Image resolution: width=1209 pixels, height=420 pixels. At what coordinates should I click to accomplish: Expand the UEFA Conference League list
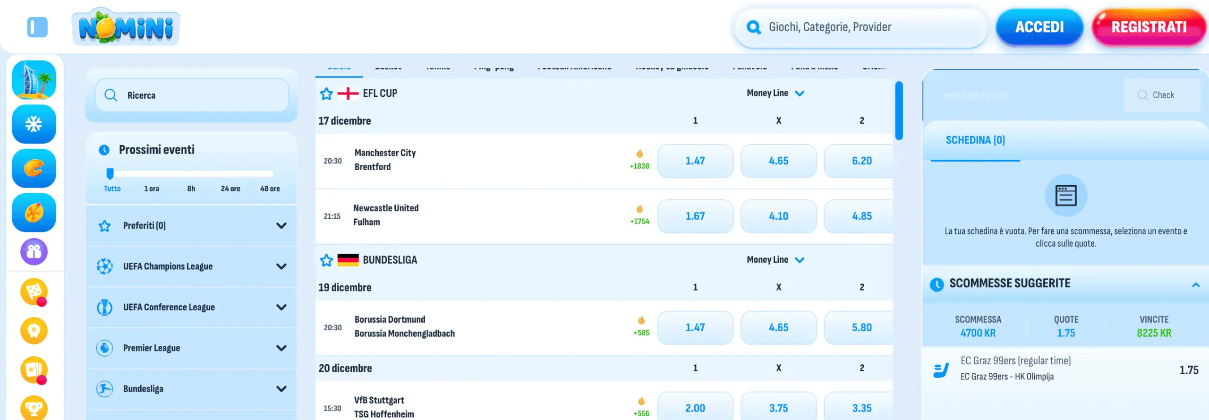click(191, 307)
